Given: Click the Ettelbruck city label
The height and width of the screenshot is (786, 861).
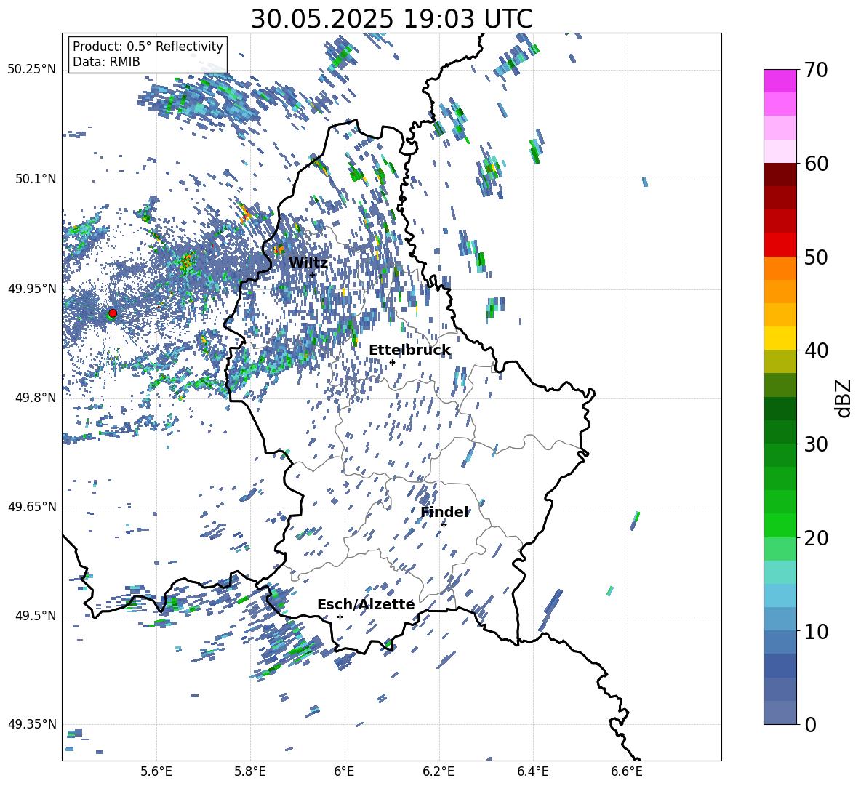Looking at the screenshot, I should click(x=409, y=350).
